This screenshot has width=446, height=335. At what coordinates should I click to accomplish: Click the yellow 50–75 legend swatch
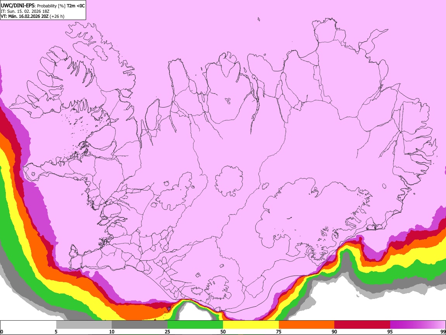[251, 325]
